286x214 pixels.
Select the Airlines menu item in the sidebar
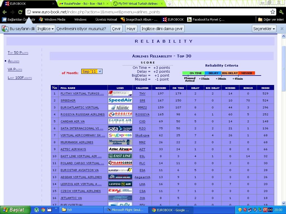(x=14, y=61)
